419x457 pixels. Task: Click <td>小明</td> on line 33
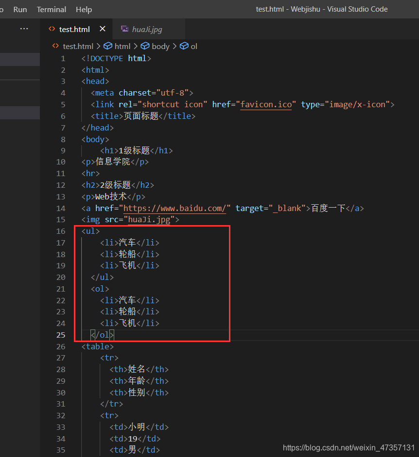pyautogui.click(x=139, y=427)
